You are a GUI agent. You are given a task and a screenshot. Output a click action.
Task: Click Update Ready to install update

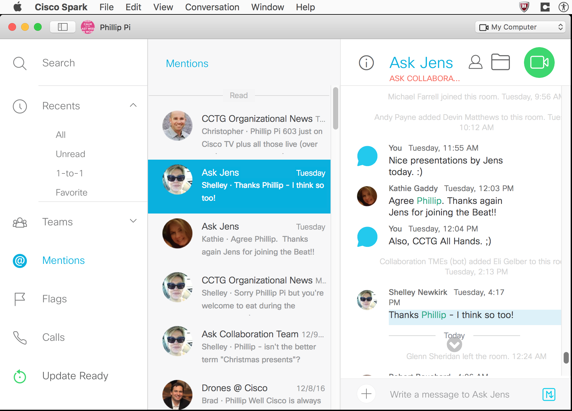click(x=75, y=376)
